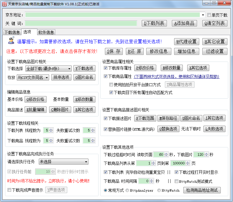This screenshot has height=202, width=233.
Task: Open 过滤设置 filter settings
Action: 215,51
